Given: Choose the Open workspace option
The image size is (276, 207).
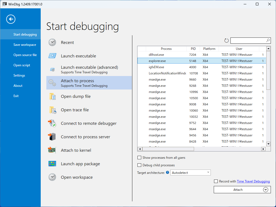Looking at the screenshot, I should [89, 177].
